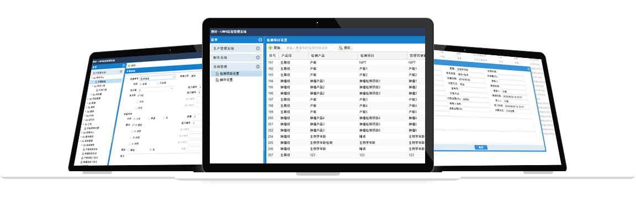Screen dimensions: 636x201
Task: Close the dialog on the right laptop
Action: coord(529,68)
